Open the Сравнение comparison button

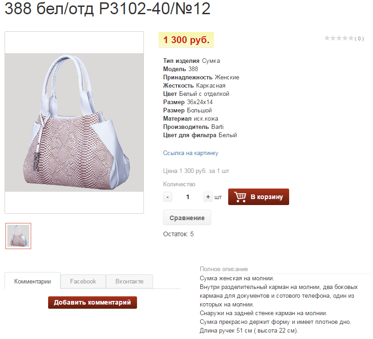click(x=187, y=218)
